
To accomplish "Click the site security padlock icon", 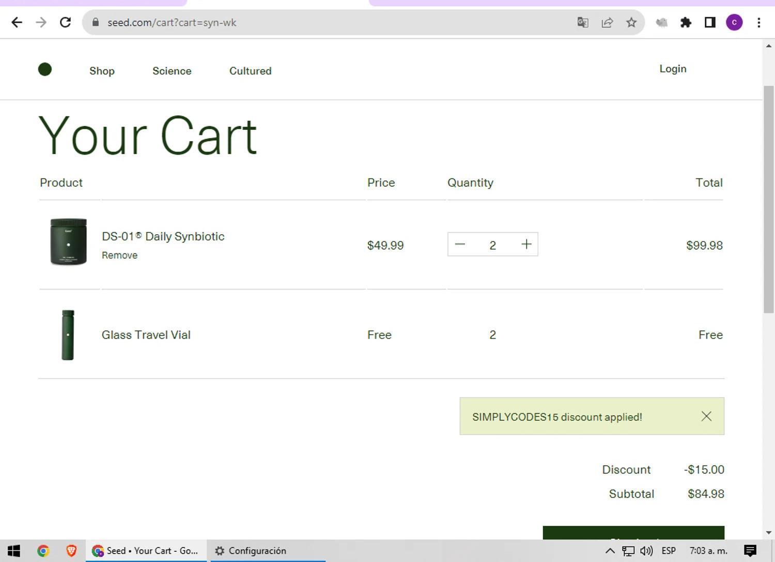I will click(x=96, y=22).
